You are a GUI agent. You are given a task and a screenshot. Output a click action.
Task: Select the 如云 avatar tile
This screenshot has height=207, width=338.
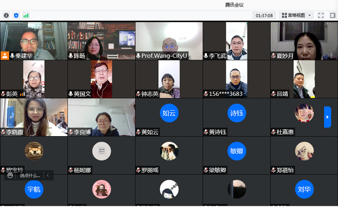[169, 113]
